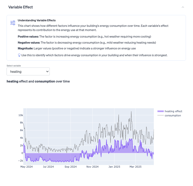Click the gray consumption legend line marker

[x=161, y=115]
